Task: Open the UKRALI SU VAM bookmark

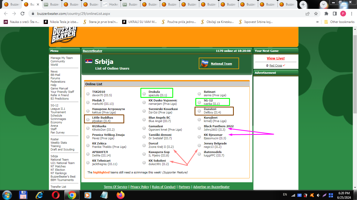Action: [x=140, y=22]
